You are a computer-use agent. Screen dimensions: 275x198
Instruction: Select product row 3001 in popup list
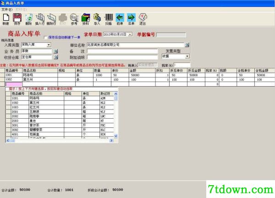tap(60, 126)
